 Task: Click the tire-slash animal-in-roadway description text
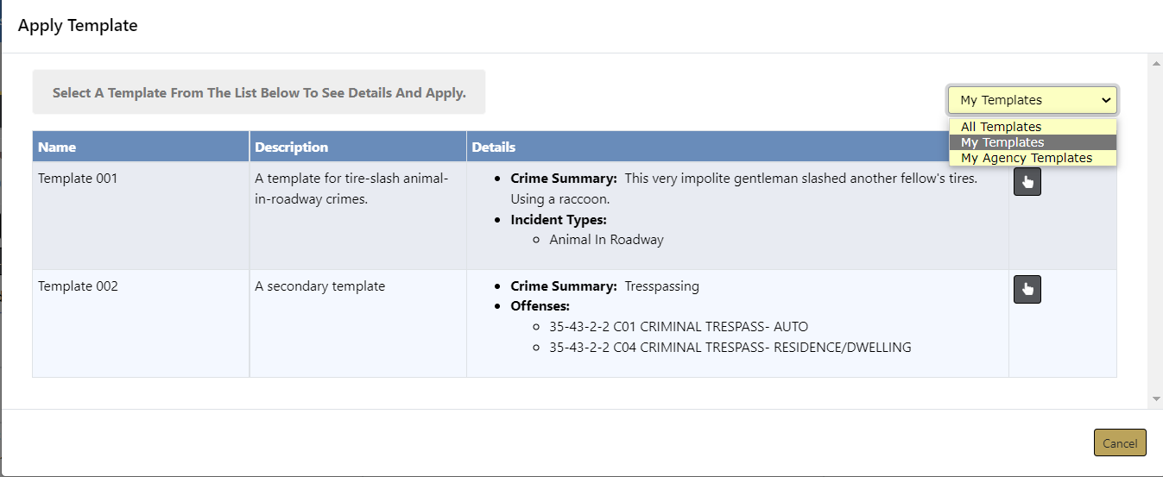351,188
